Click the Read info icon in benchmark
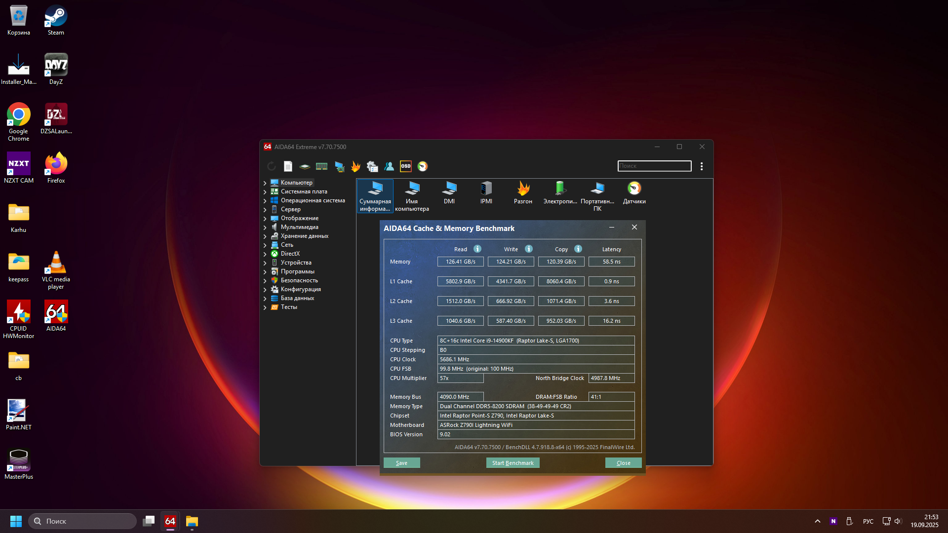Screen dimensions: 948x533 click(477, 249)
